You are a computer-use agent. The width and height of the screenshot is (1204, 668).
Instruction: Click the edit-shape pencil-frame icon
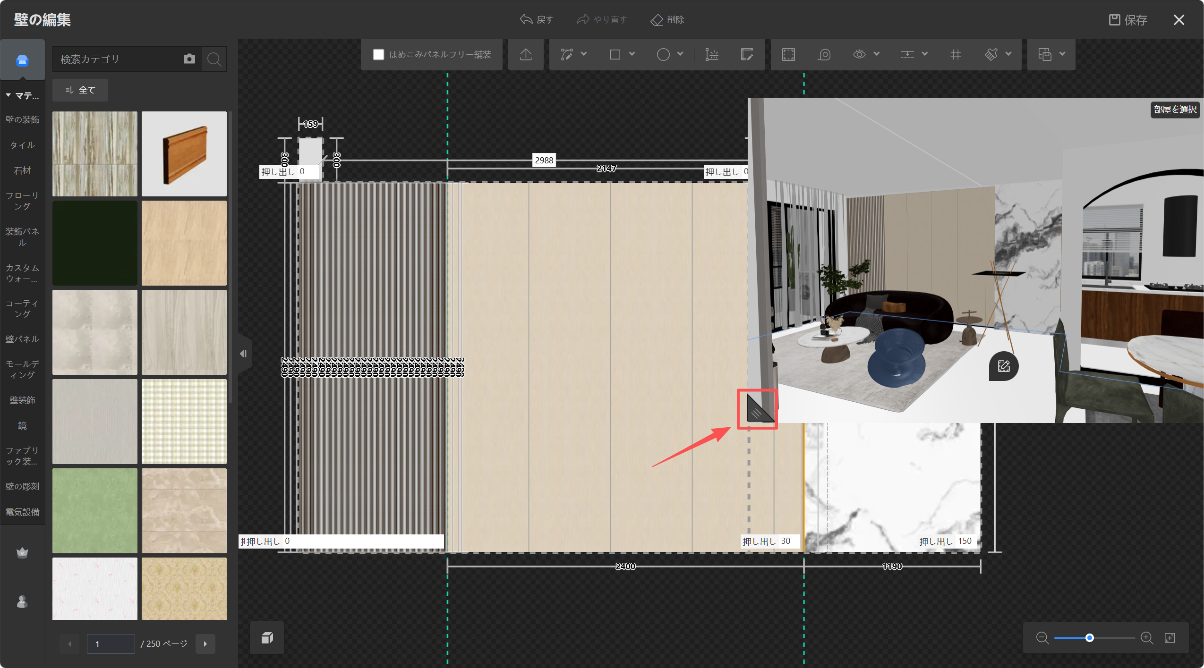pyautogui.click(x=747, y=55)
